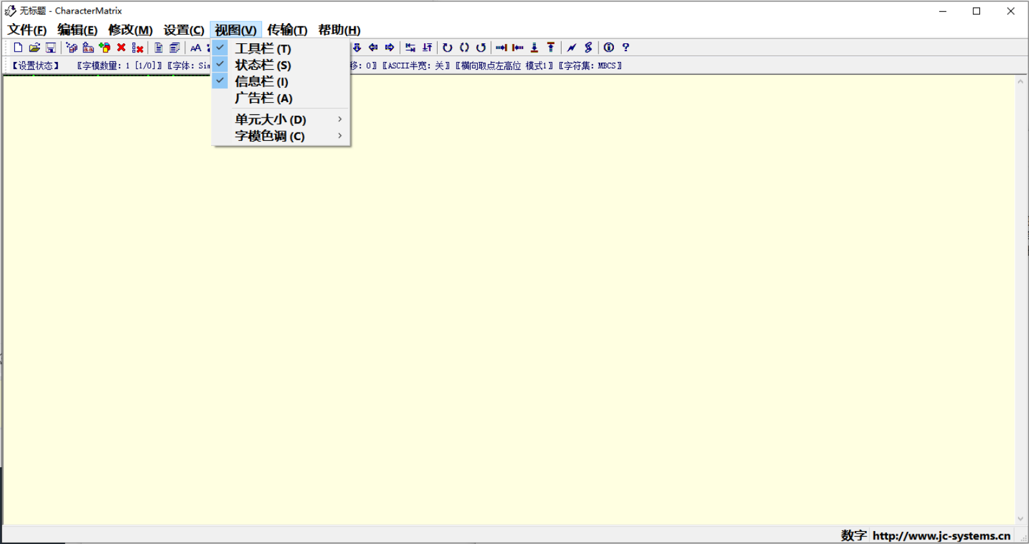
Task: Click the delete-all icon with red X
Action: coord(138,48)
